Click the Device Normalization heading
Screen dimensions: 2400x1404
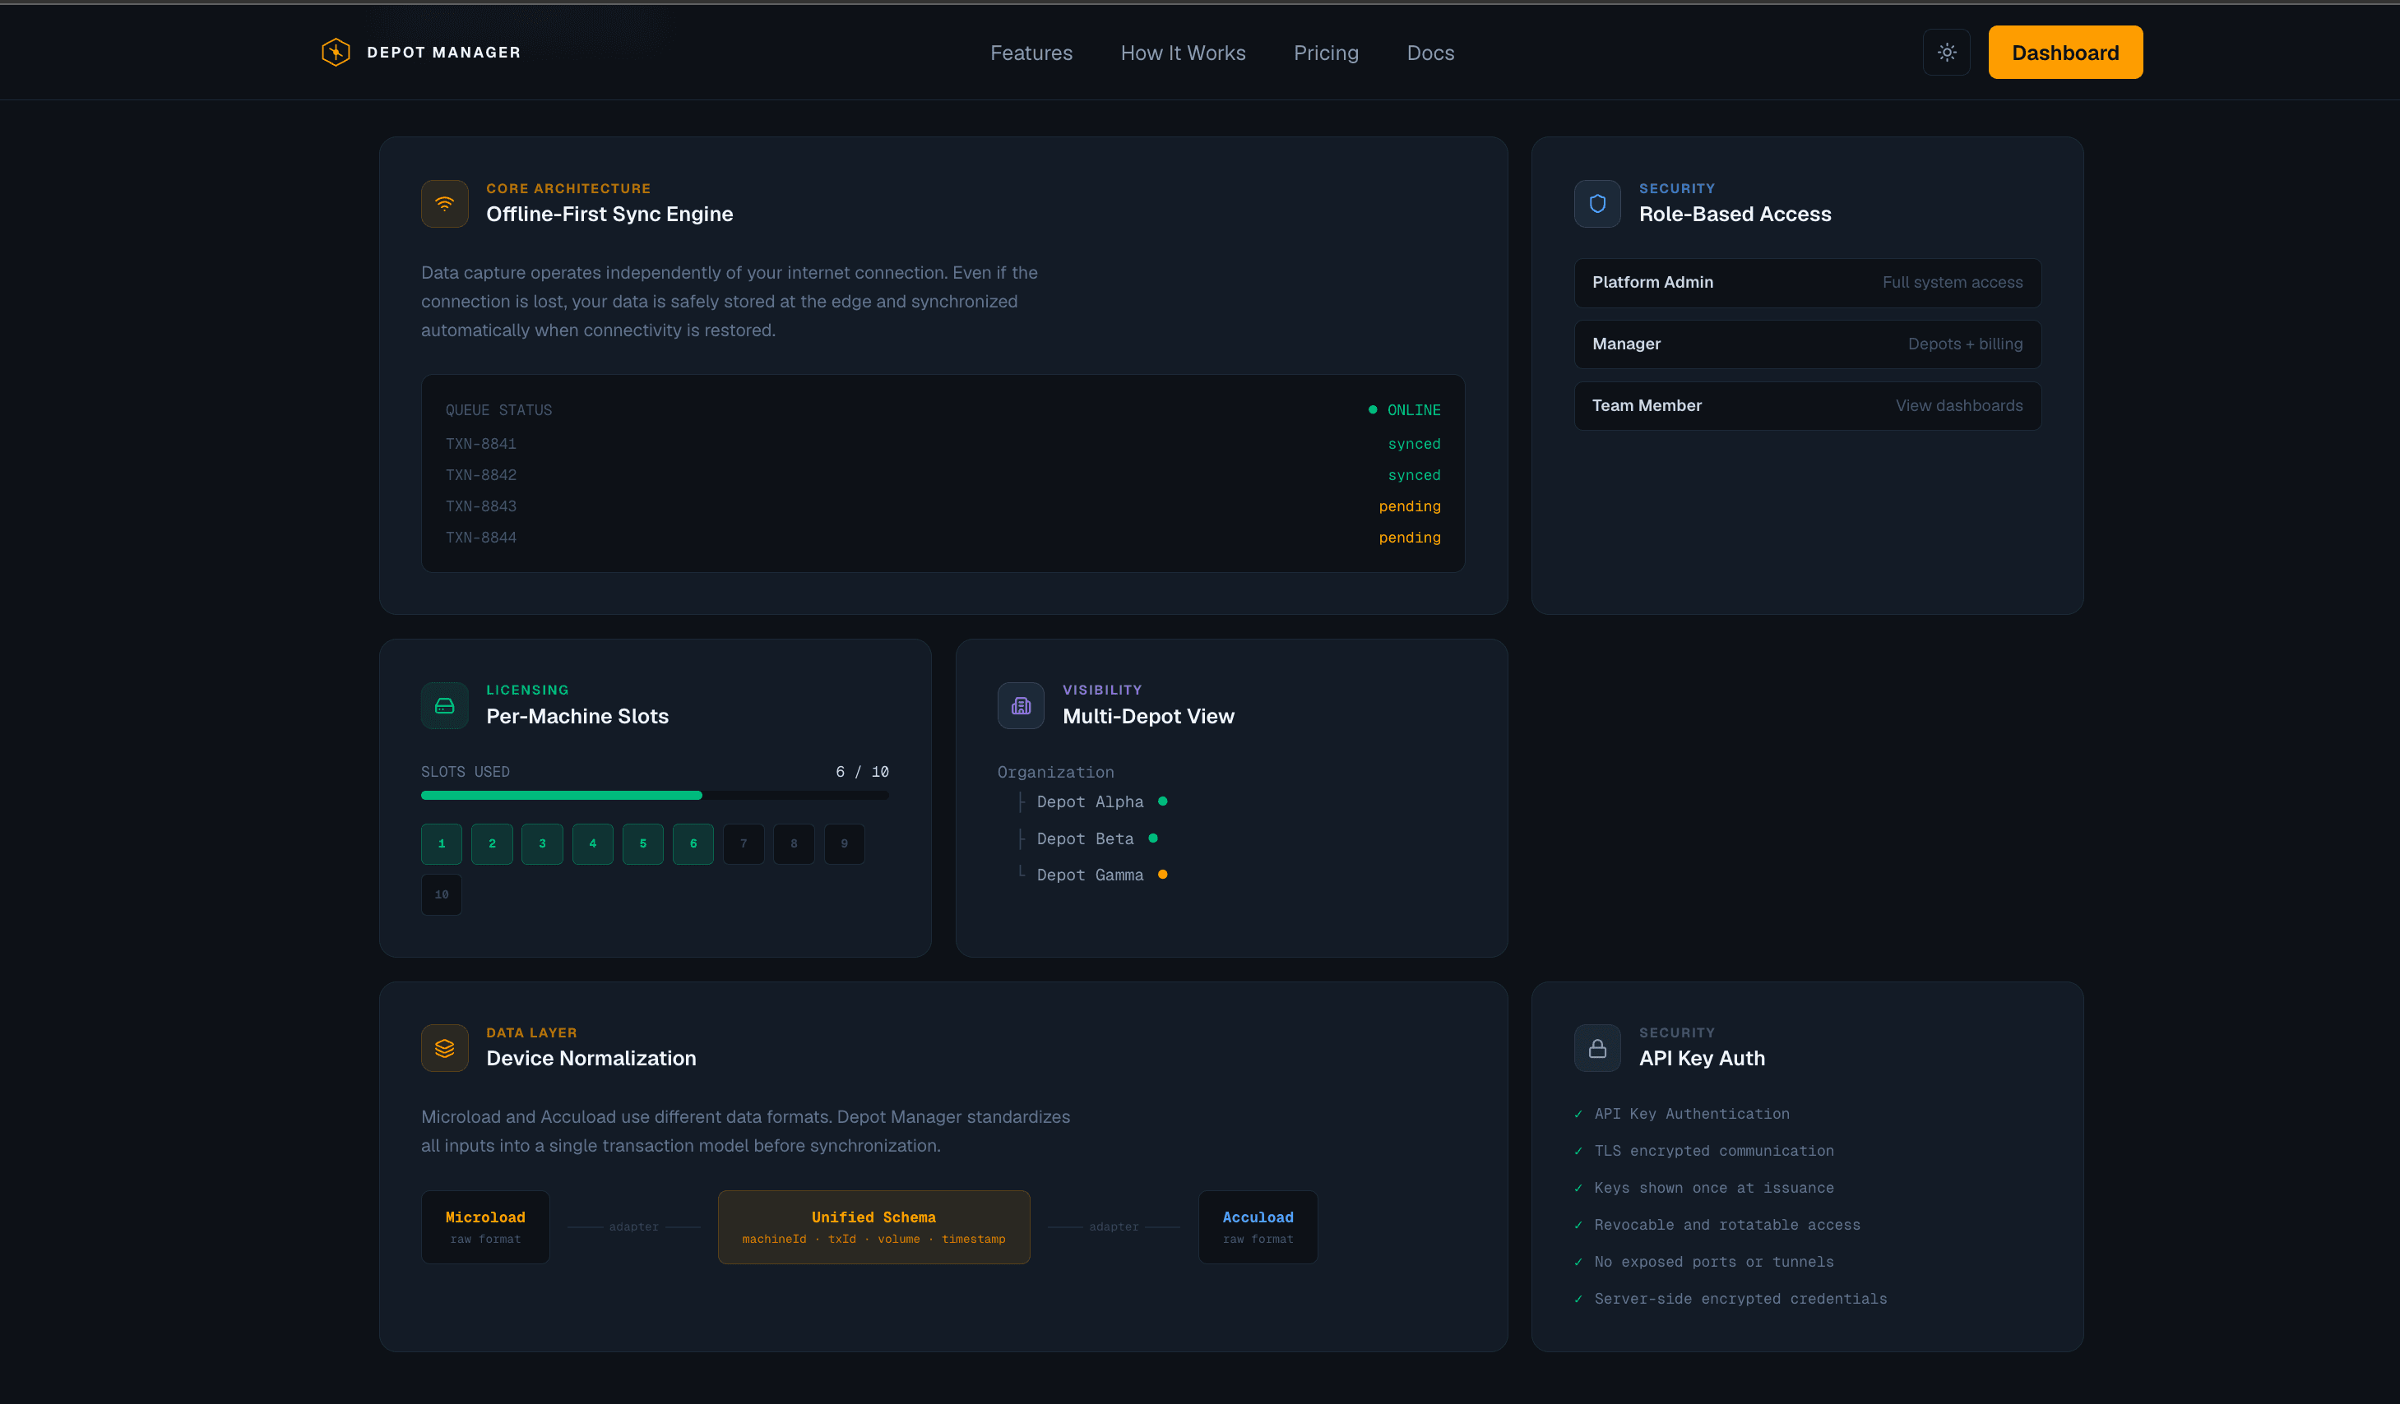click(591, 1059)
